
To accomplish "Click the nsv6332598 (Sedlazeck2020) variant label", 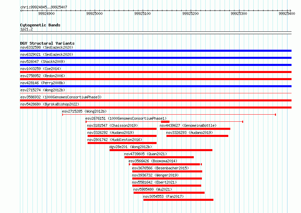I will coord(47,47).
